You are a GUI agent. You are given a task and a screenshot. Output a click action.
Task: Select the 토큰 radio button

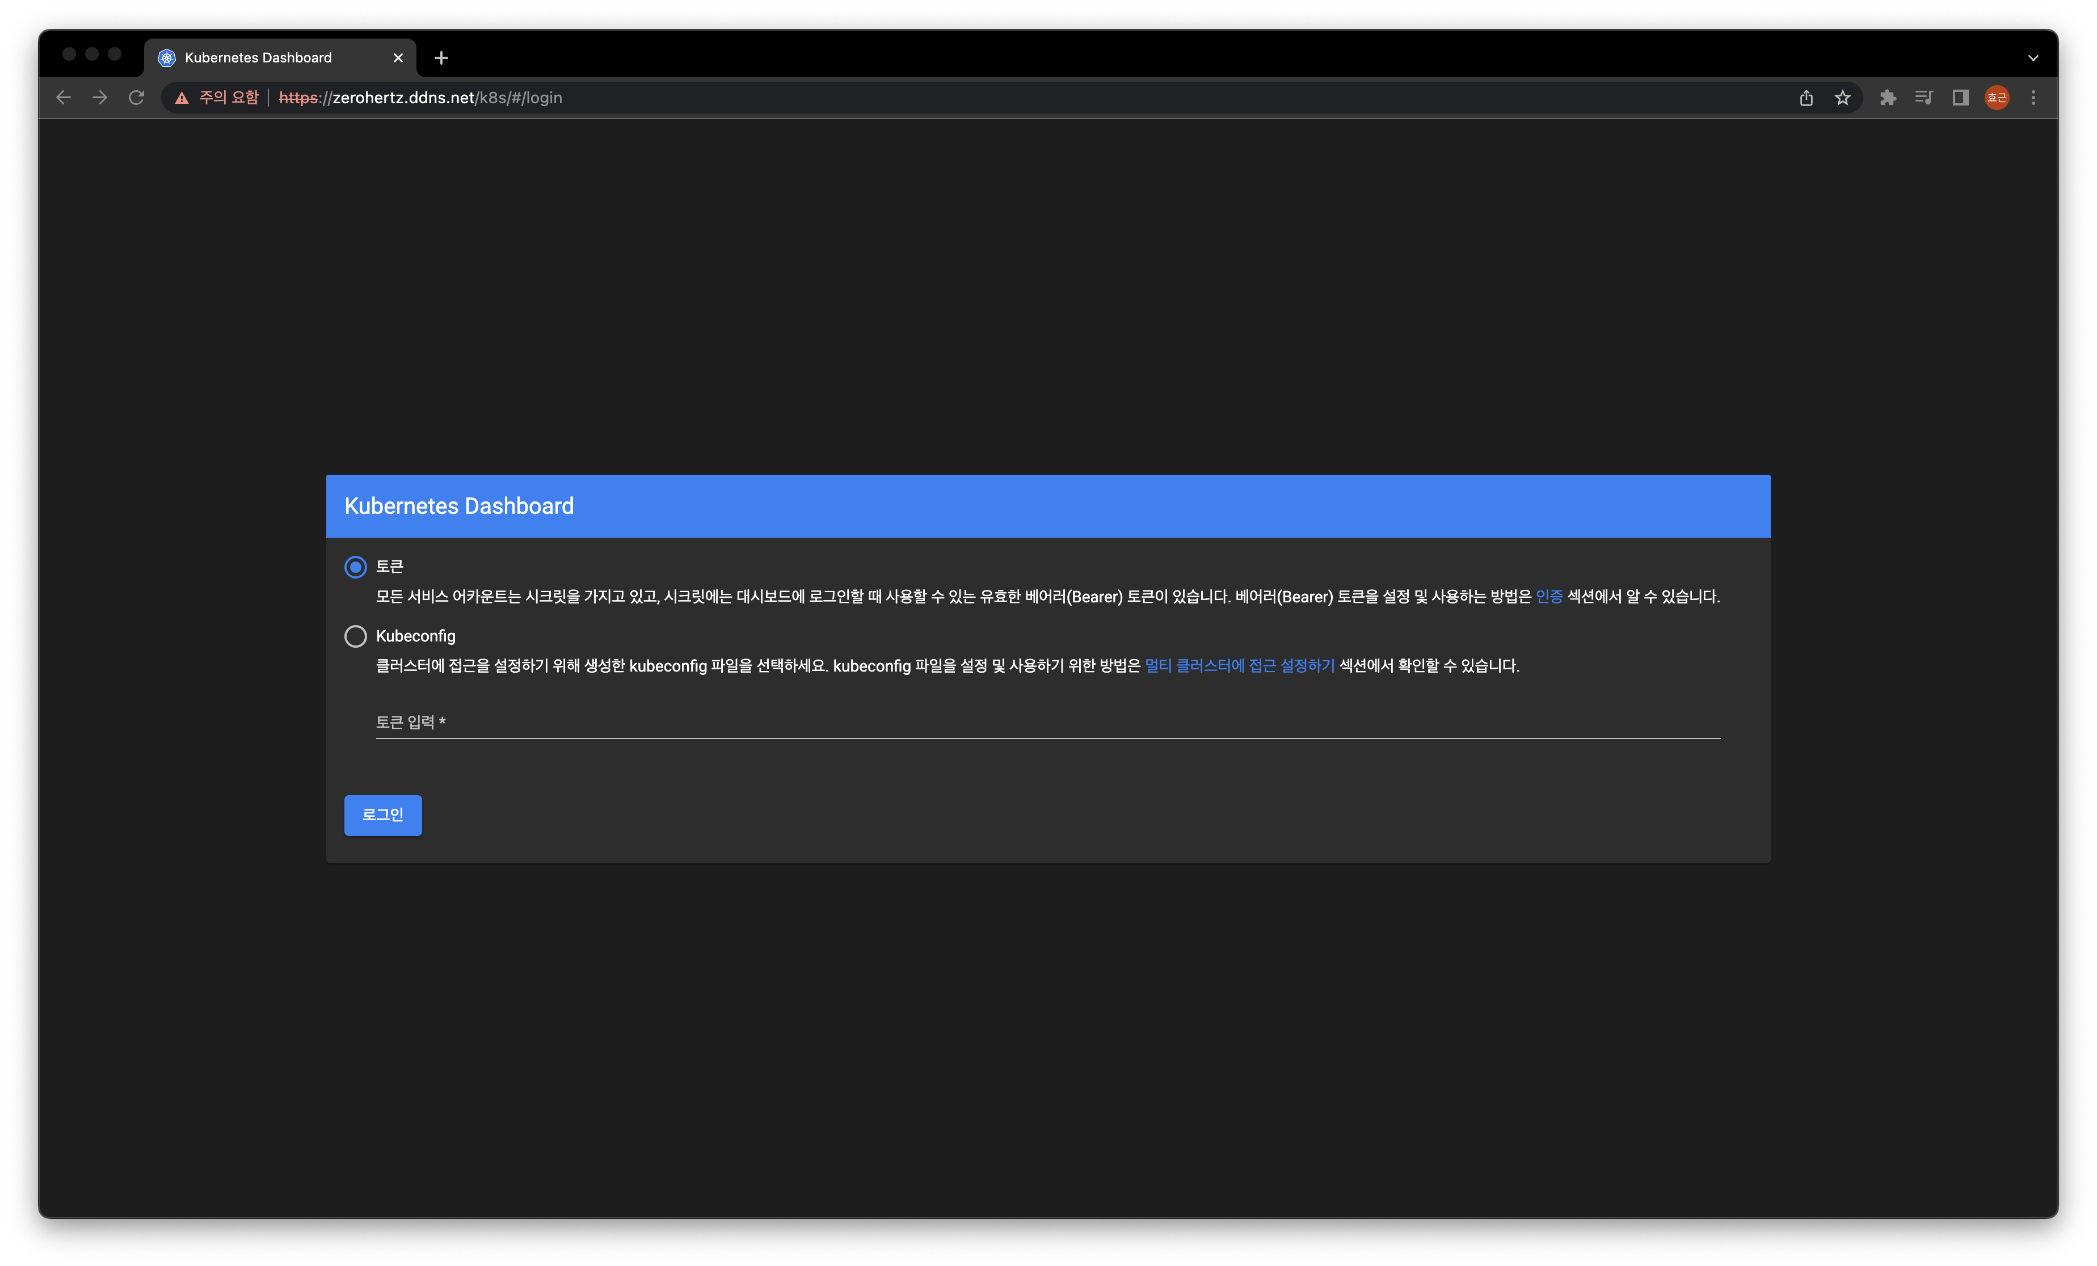pyautogui.click(x=356, y=567)
